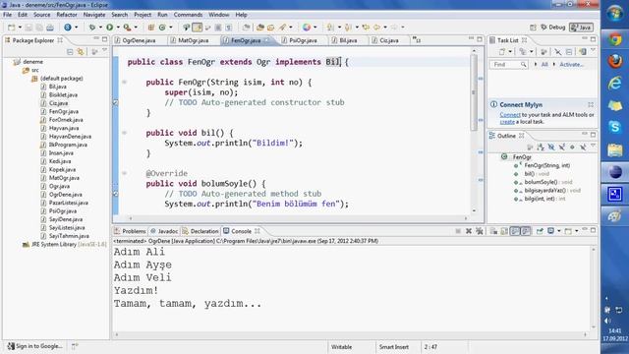Click the Hide Non-Public Members icon in Outline
Image resolution: width=629 pixels, height=354 pixels.
point(572,147)
